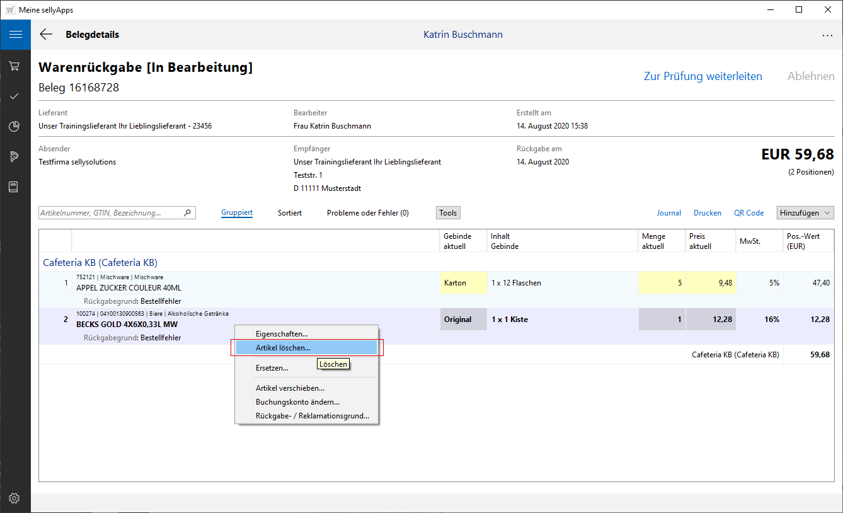Switch to the Gruppiert view
The width and height of the screenshot is (843, 513).
pyautogui.click(x=237, y=213)
